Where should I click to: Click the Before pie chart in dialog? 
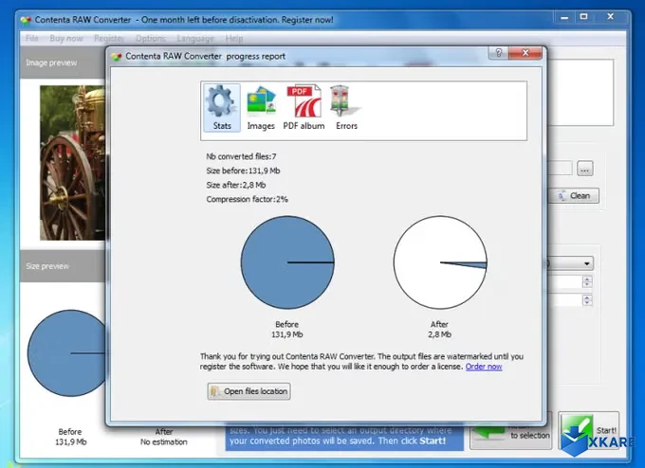(x=287, y=262)
